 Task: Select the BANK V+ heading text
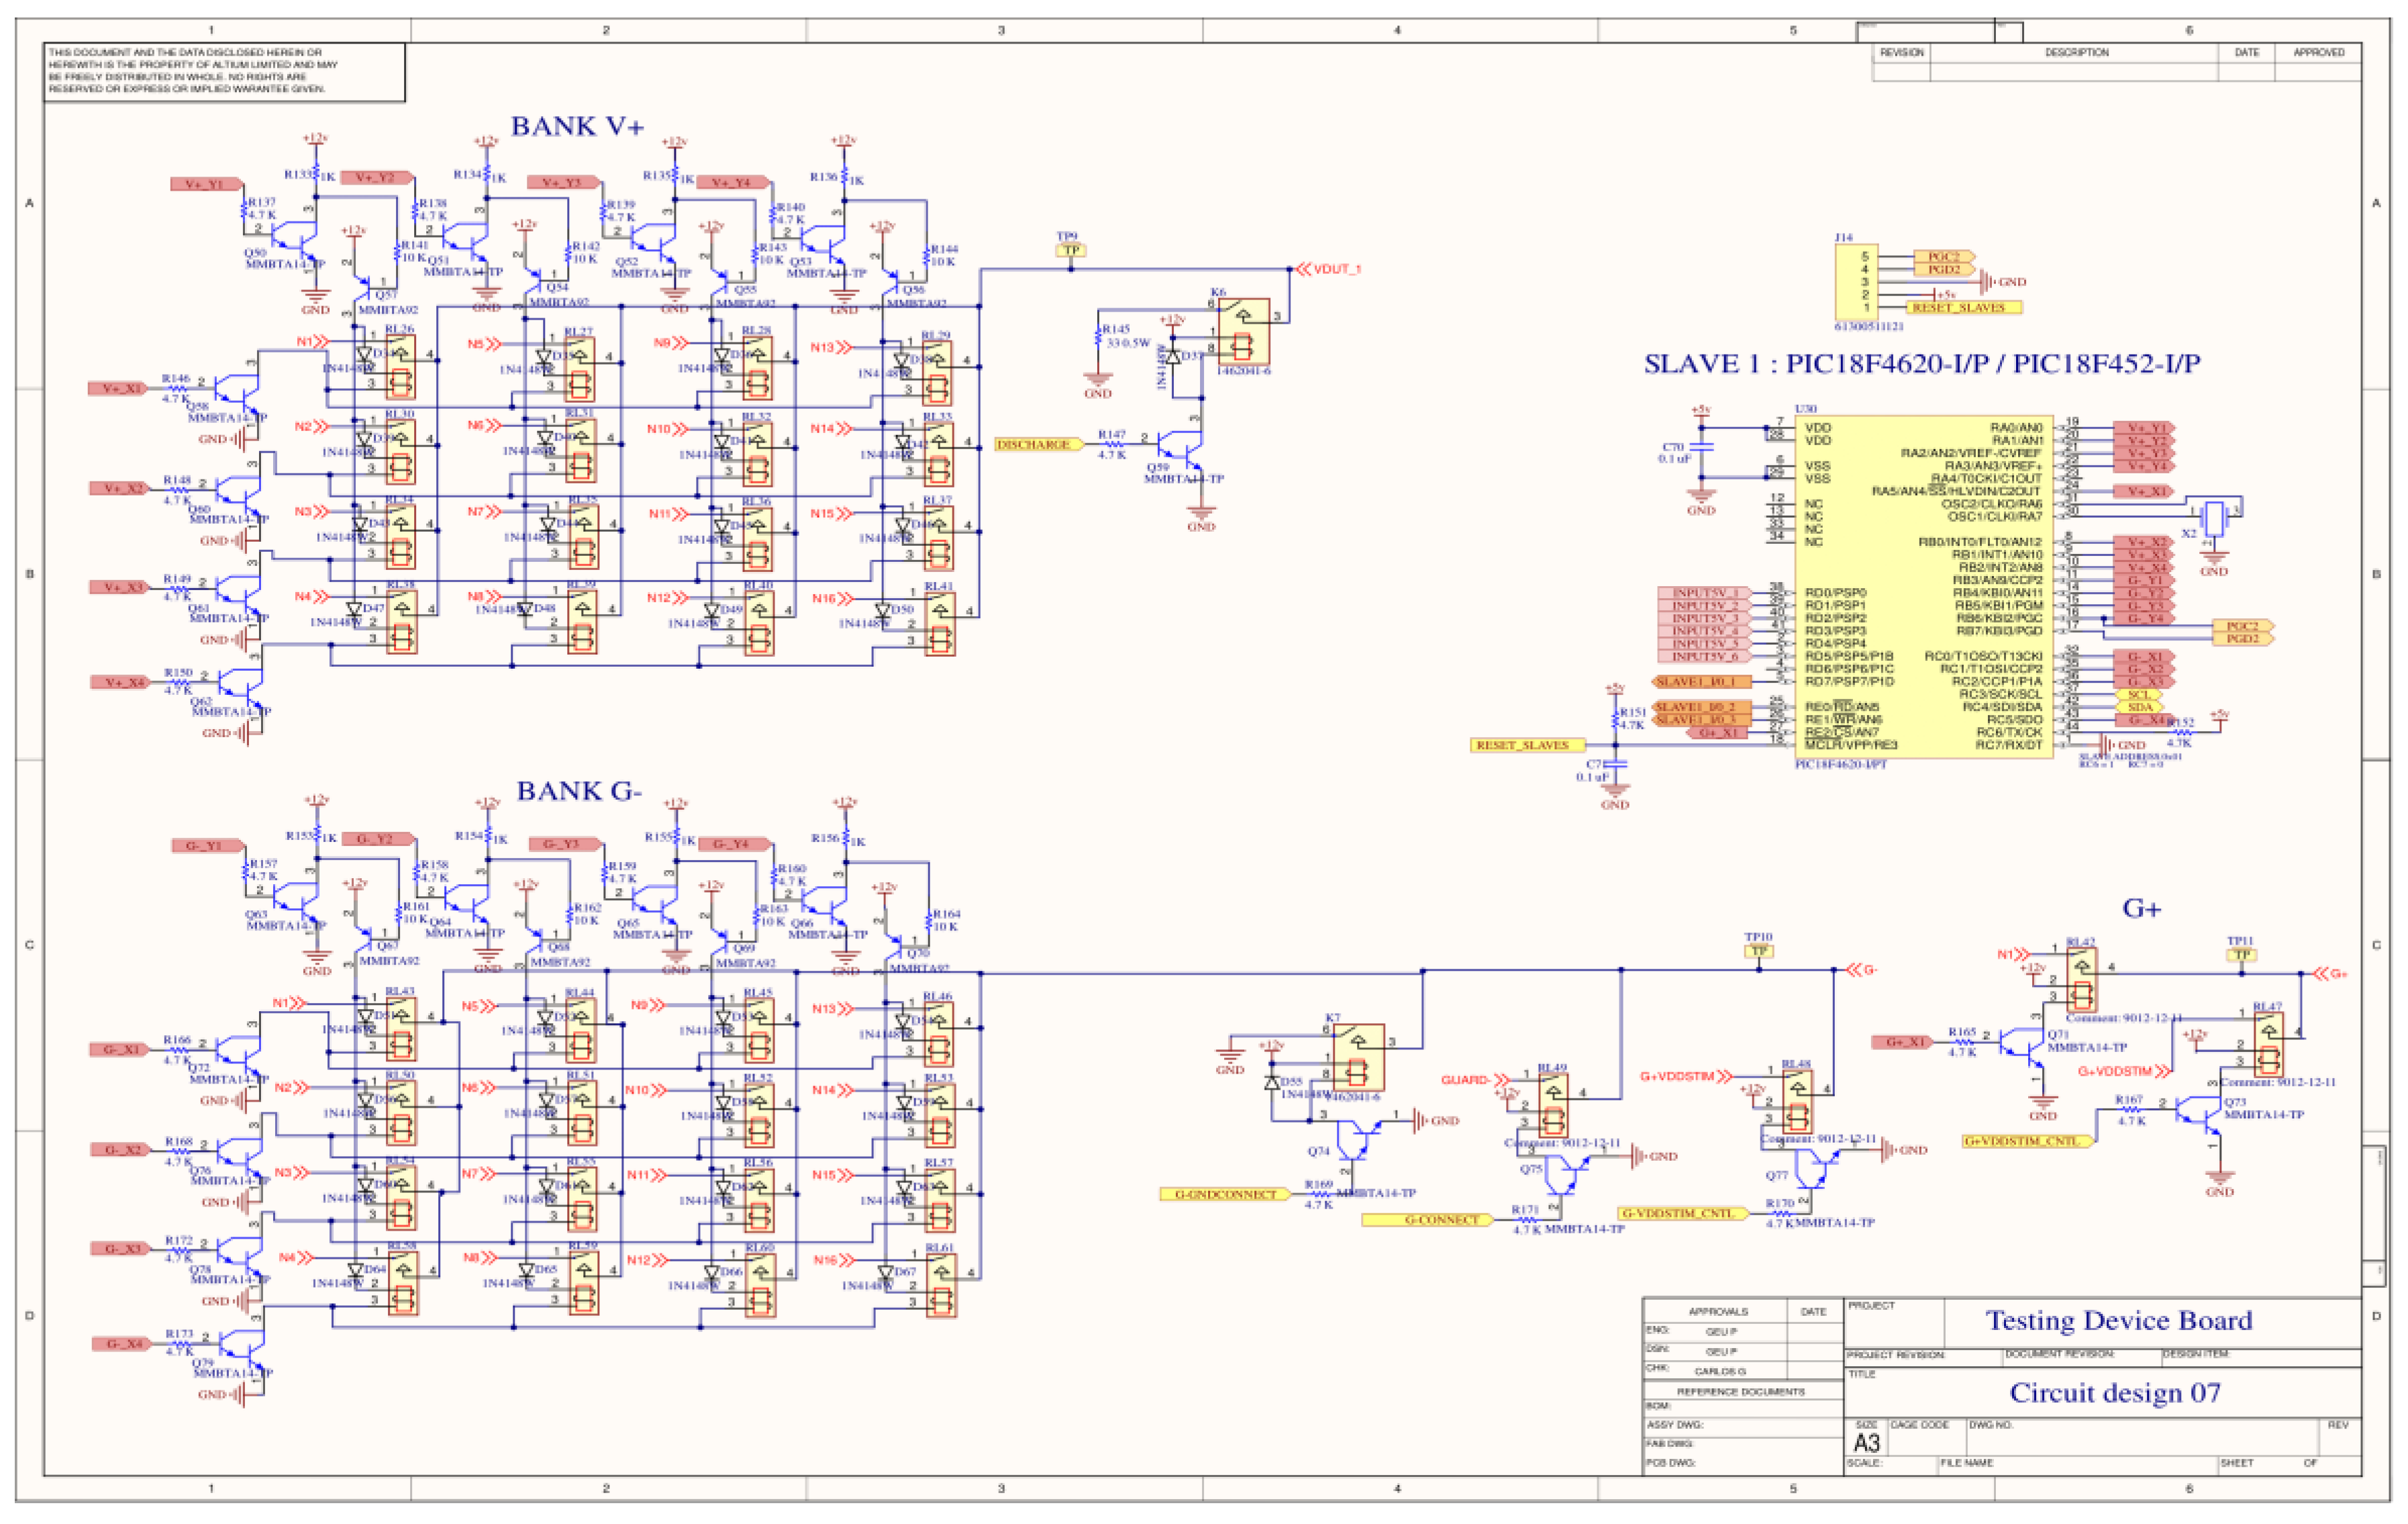click(x=577, y=126)
